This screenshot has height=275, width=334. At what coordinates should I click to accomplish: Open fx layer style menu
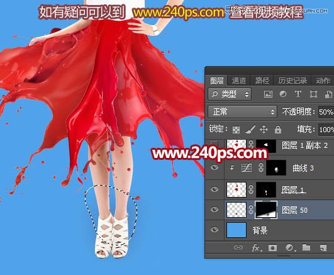(257, 248)
